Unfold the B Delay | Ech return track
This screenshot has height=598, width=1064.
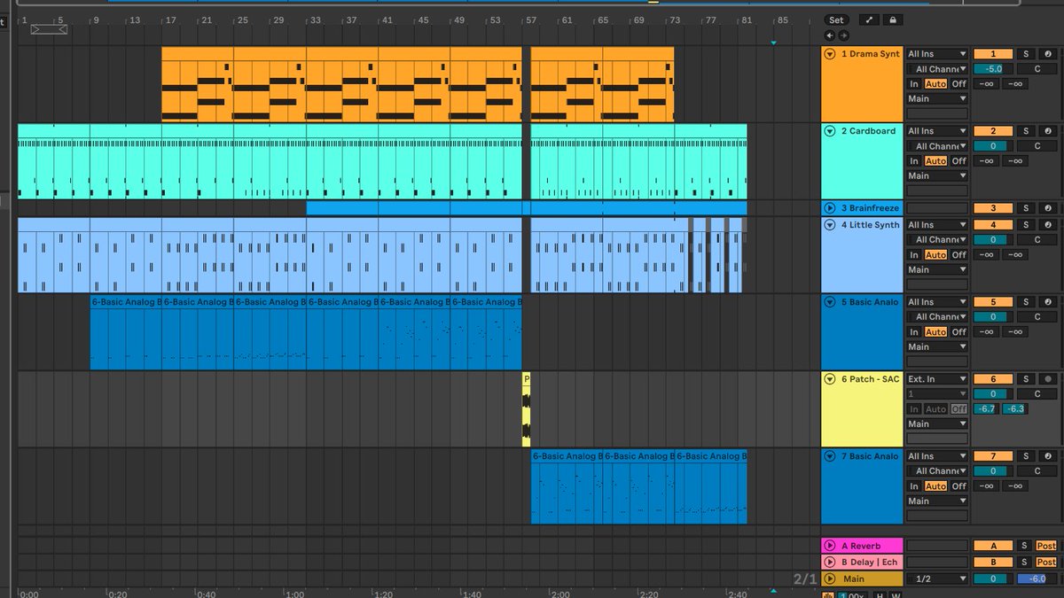[830, 562]
